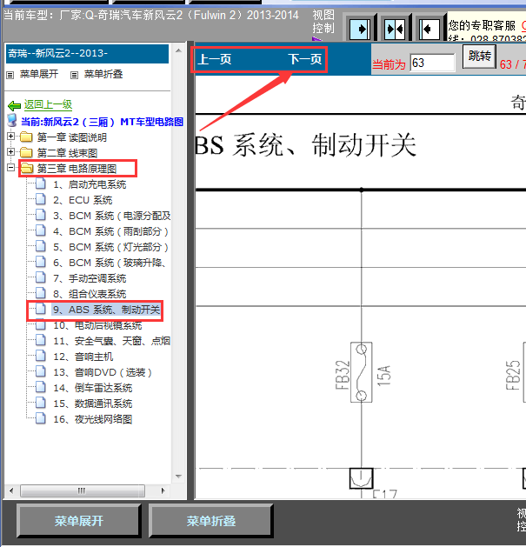Click the FB25 fuse label in diagram
526x547 pixels.
(x=513, y=375)
